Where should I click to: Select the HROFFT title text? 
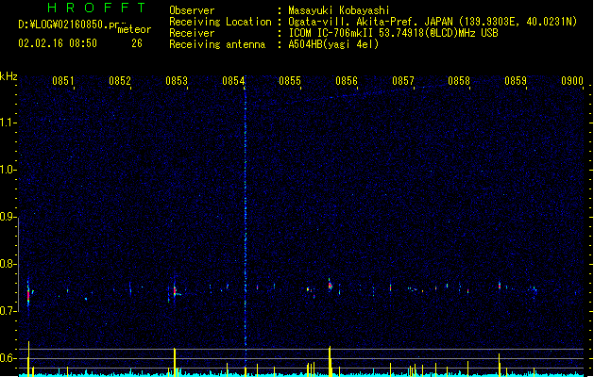click(97, 8)
